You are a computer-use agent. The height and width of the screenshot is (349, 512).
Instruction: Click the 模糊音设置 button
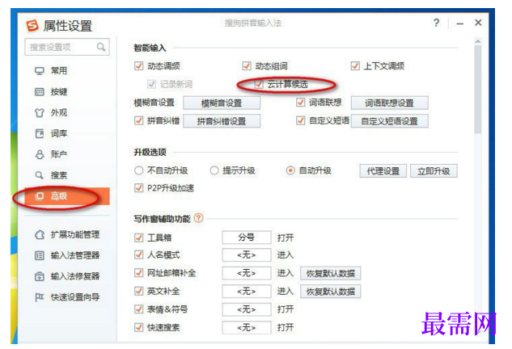(222, 103)
